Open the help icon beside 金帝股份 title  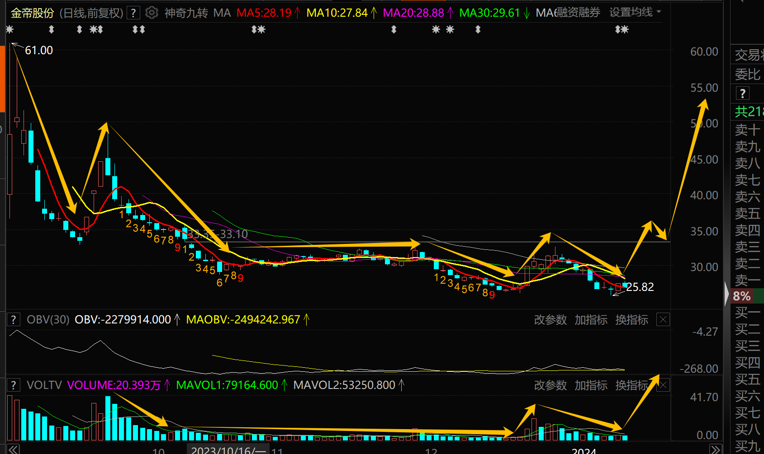point(133,13)
